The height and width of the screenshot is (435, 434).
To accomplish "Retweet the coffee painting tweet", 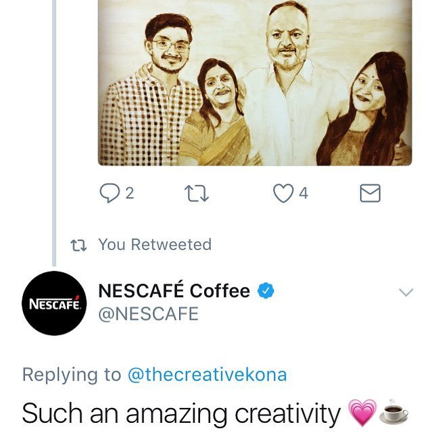I will tap(196, 194).
